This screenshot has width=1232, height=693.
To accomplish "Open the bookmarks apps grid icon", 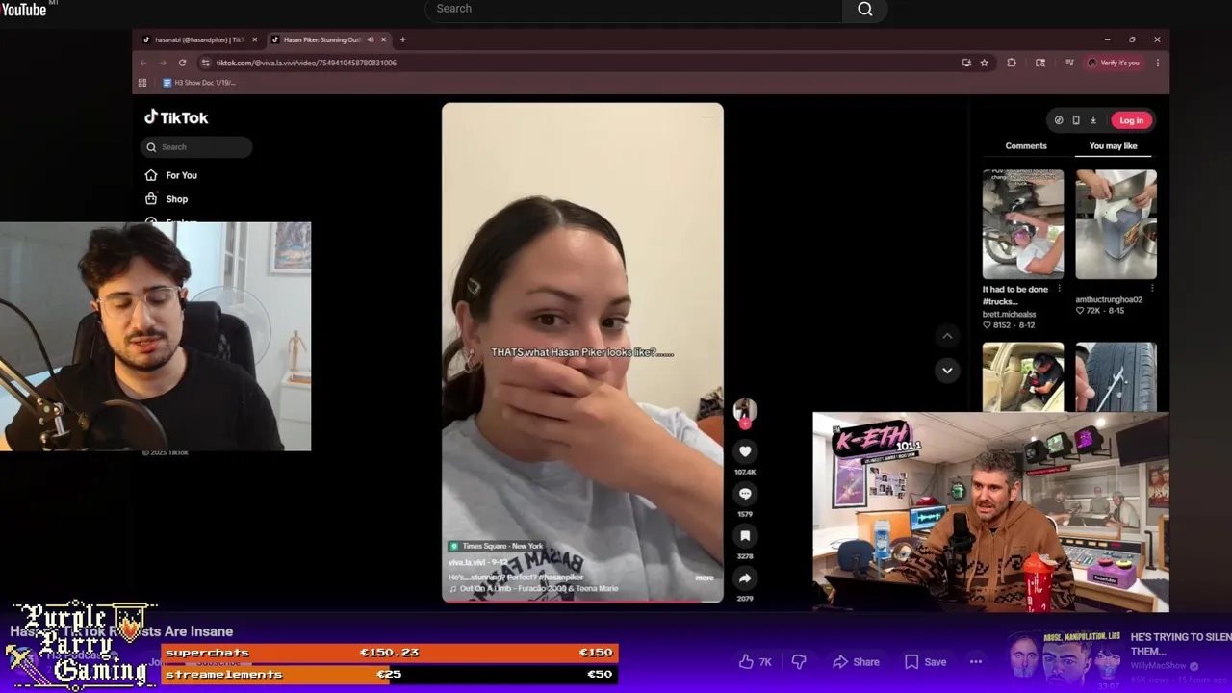I will (142, 83).
